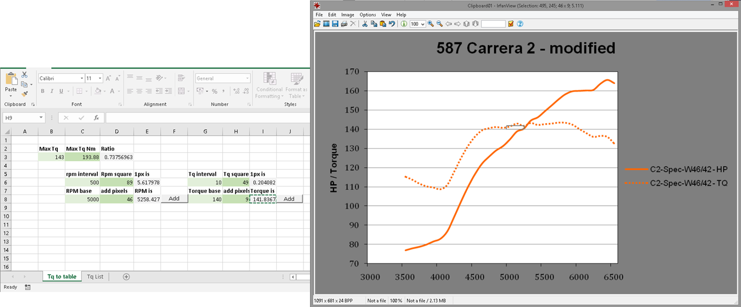
Task: Go to next image arrow in IrfanView
Action: [457, 24]
